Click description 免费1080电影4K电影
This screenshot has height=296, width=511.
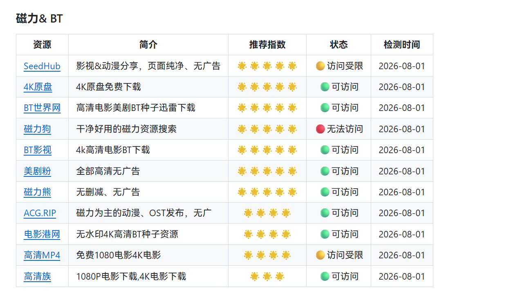coord(119,255)
